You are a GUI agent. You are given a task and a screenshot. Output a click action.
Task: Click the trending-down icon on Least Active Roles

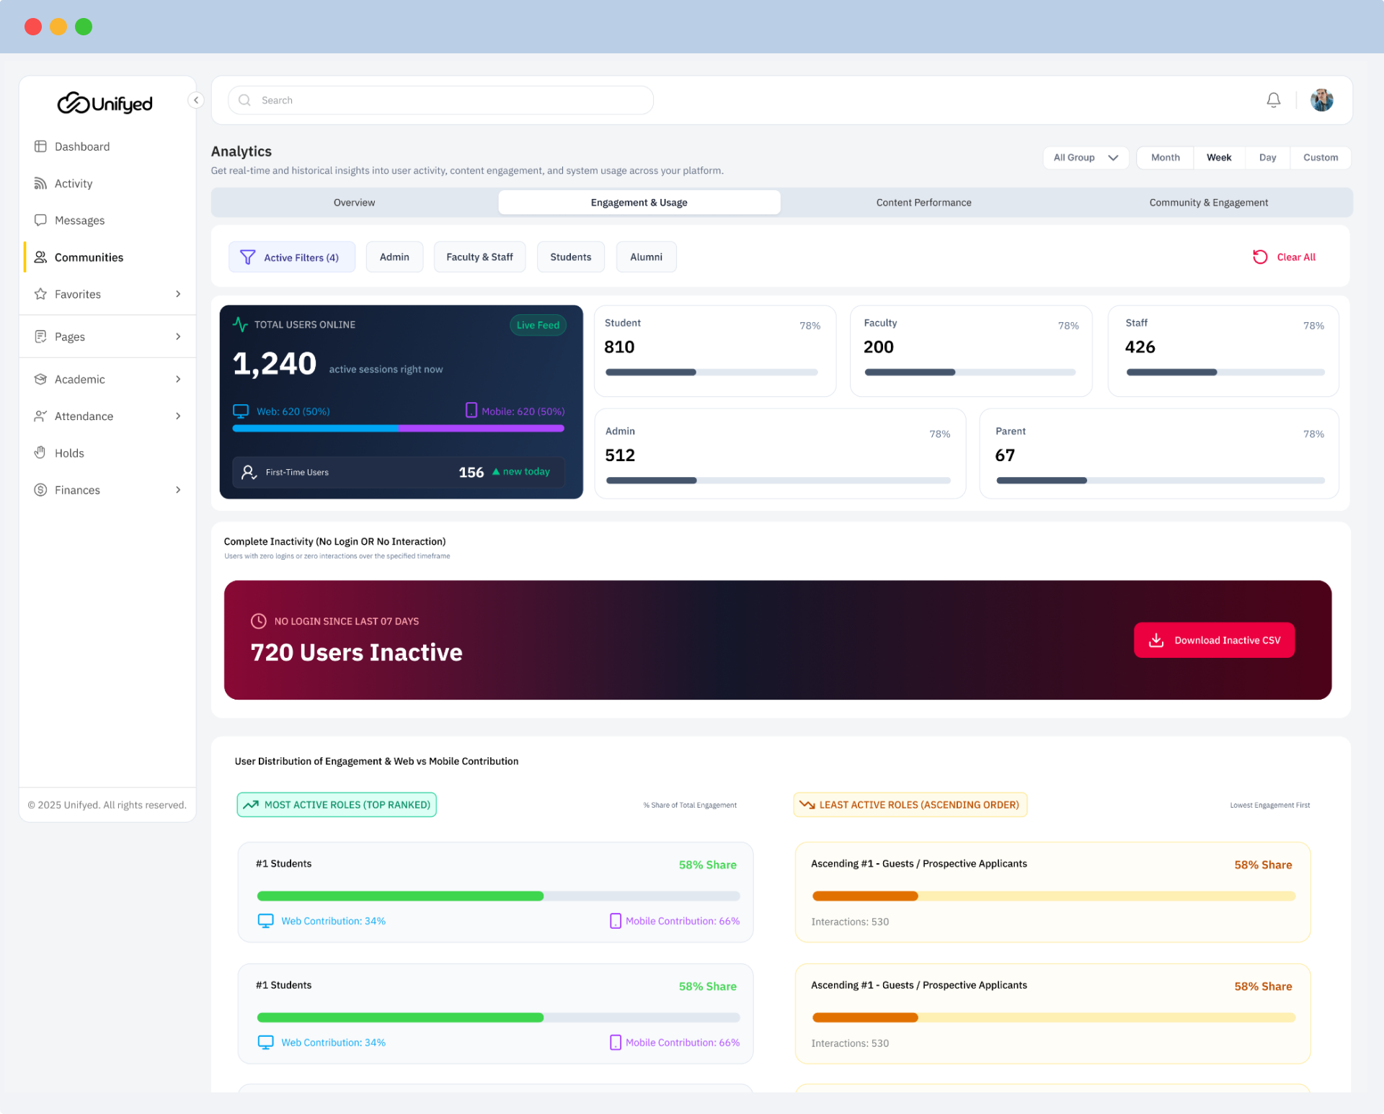[x=807, y=805]
